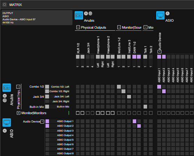Click the MATRIX panel title
This screenshot has width=194, height=156.
coord(16,5)
